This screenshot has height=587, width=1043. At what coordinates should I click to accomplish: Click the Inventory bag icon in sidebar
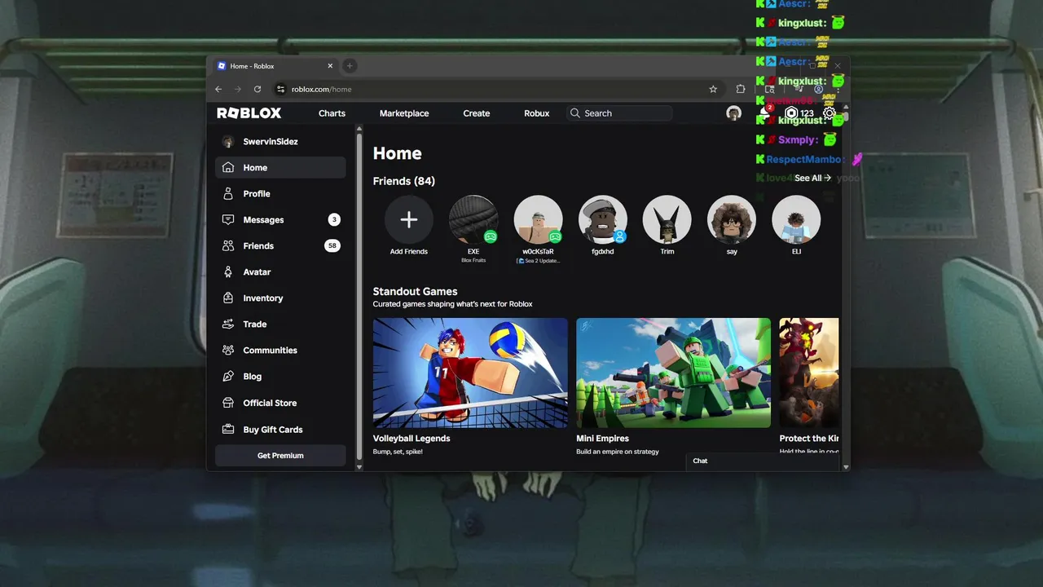(228, 298)
